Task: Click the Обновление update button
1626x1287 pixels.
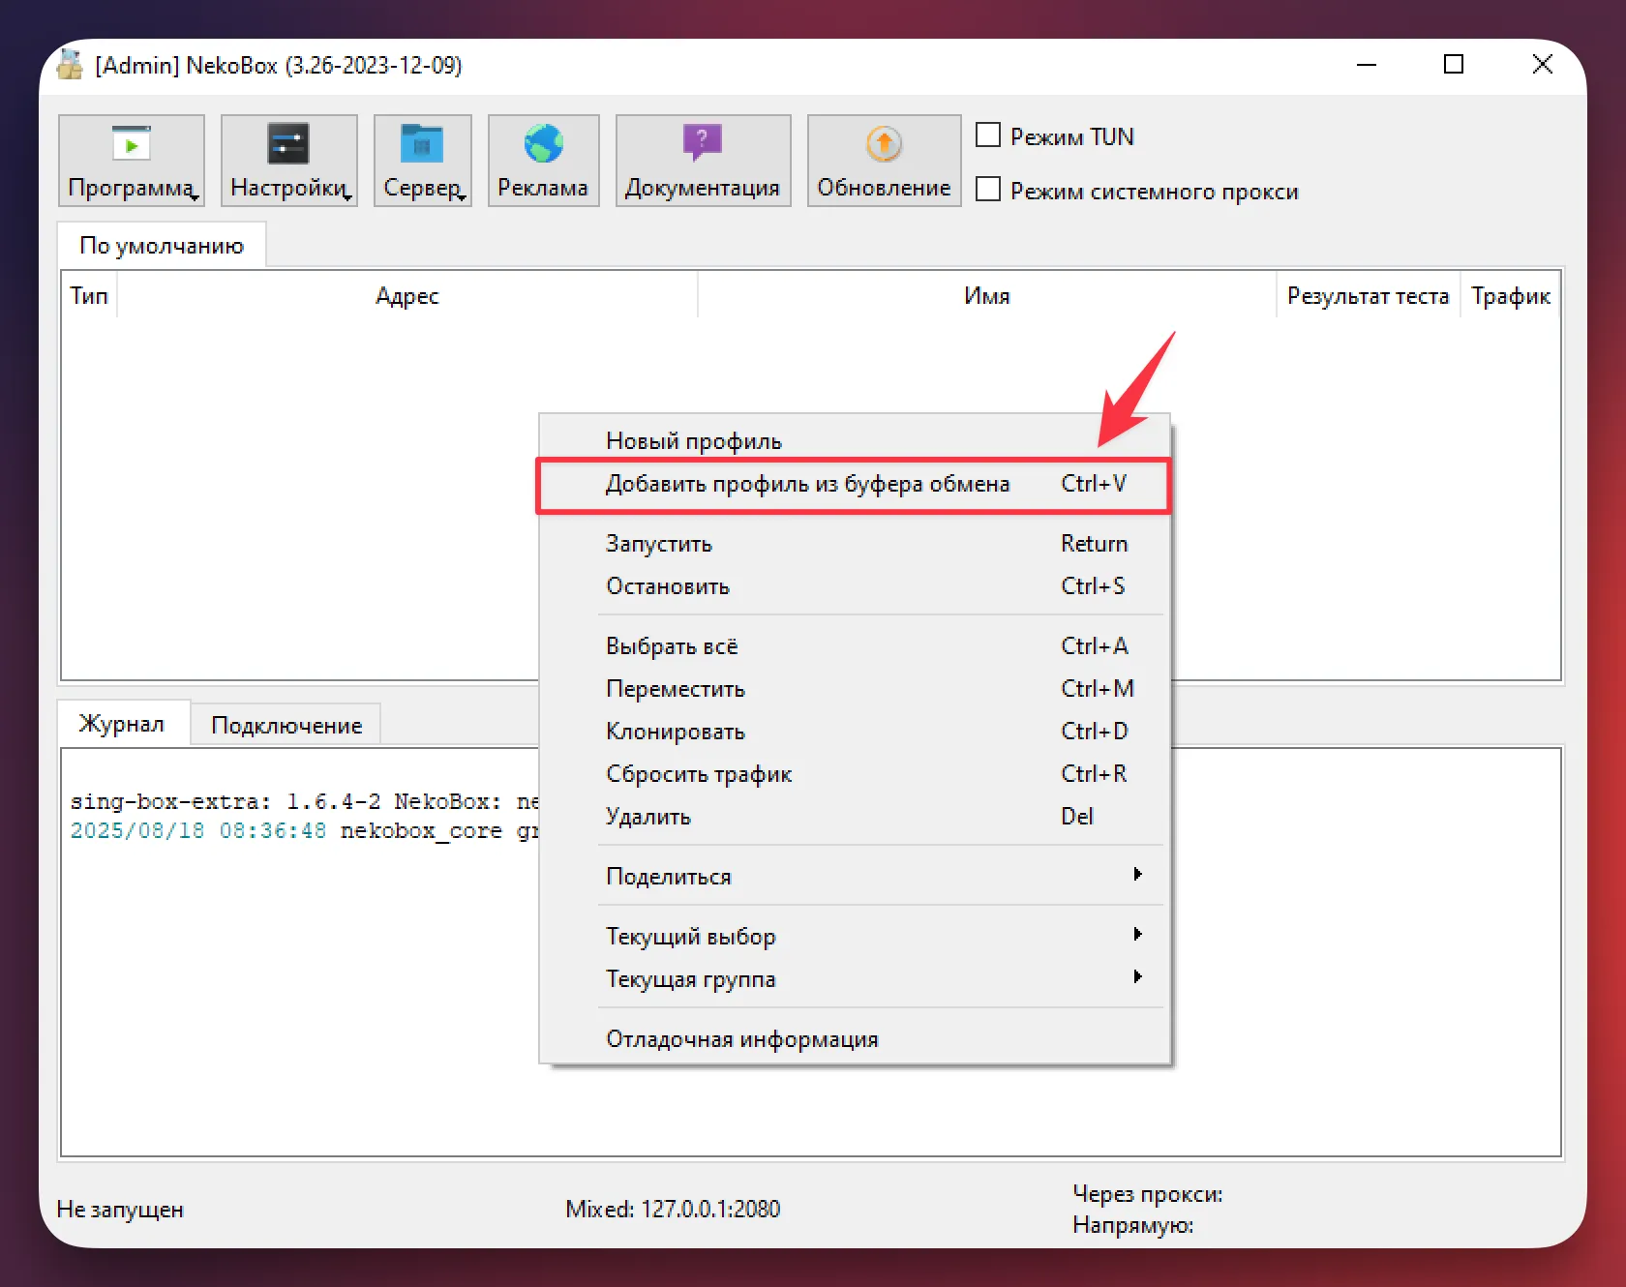Action: (x=884, y=161)
